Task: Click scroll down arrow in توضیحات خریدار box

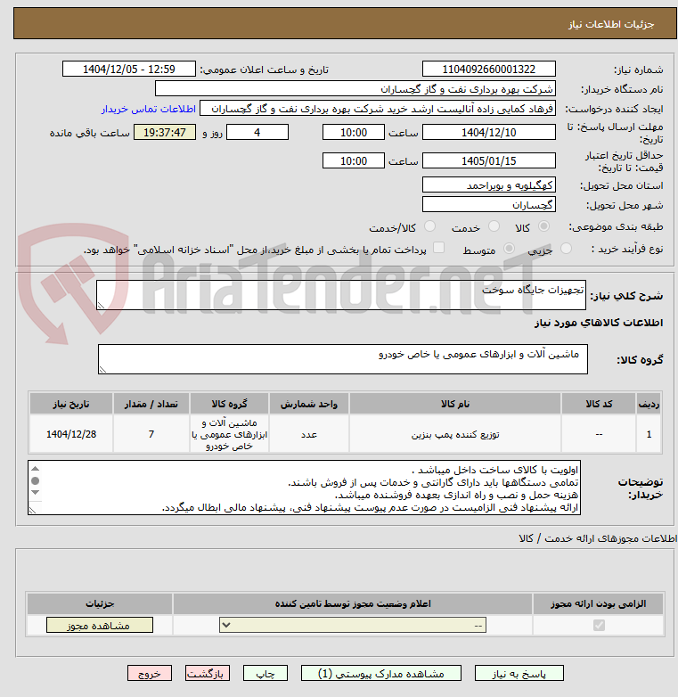Action: point(35,493)
